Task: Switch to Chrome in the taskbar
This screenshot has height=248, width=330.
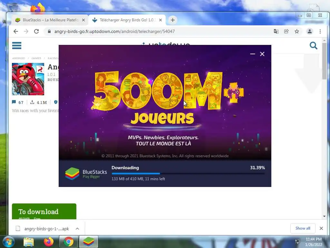Action: pos(69,242)
